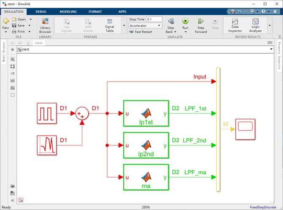The image size is (283, 210).
Task: Select the yellow Mux bar
Action: click(x=218, y=129)
